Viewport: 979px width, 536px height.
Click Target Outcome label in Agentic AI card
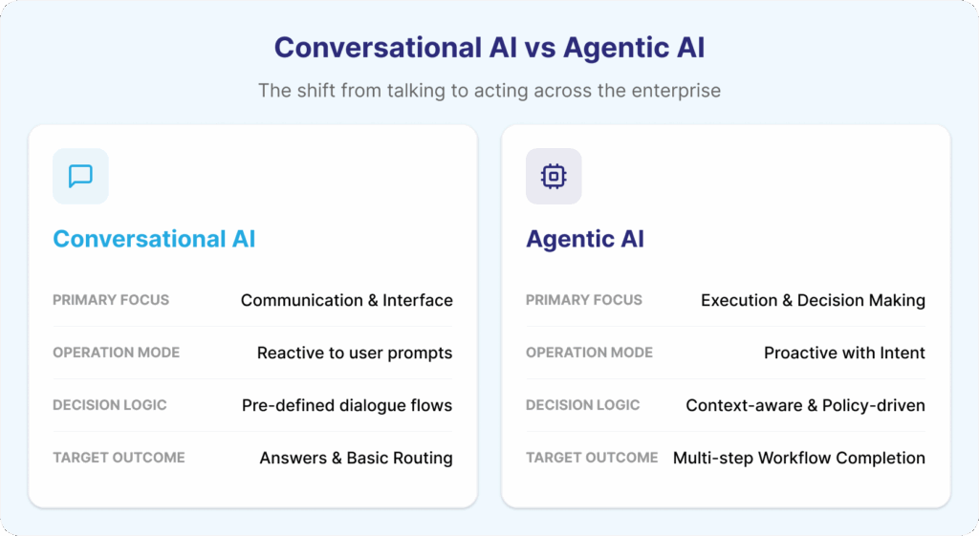click(x=592, y=458)
